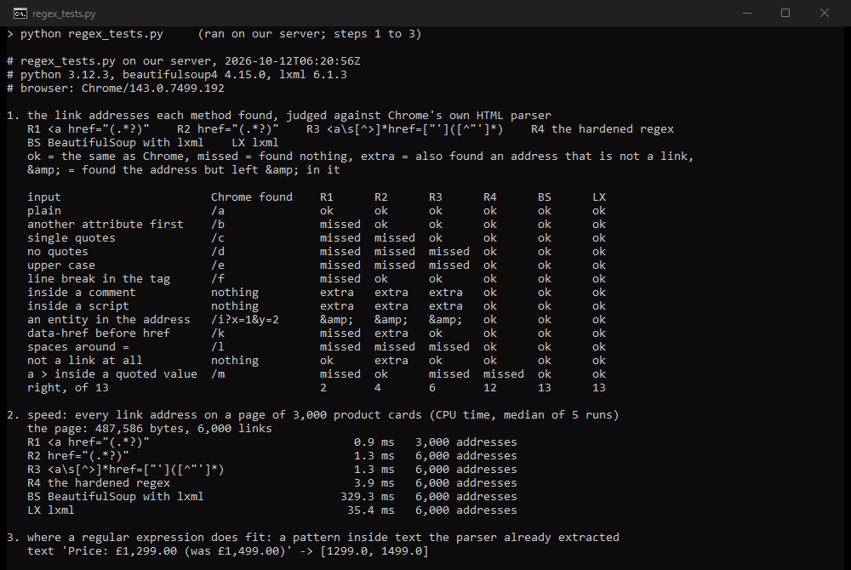This screenshot has height=570, width=851.
Task: Click the 'single quotes' row label
Action: tap(71, 237)
